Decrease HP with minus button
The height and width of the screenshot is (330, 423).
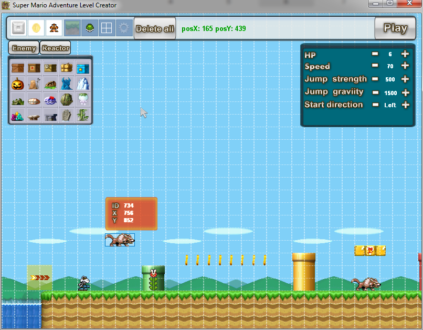tap(375, 54)
